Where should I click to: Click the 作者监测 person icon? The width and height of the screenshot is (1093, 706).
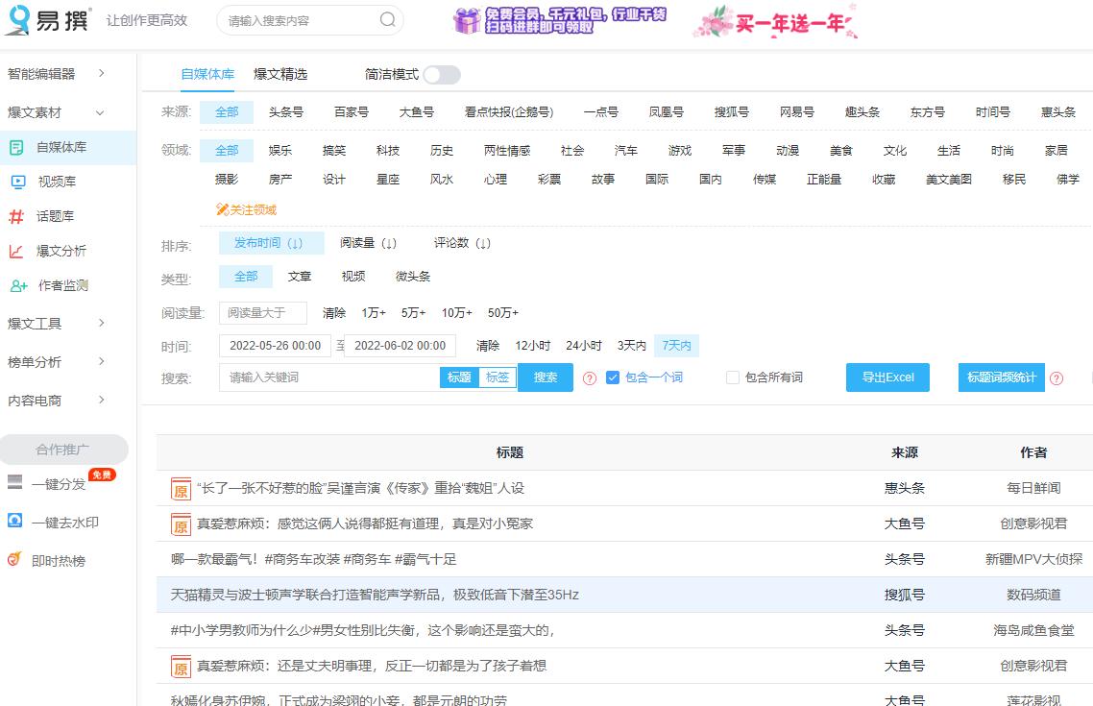pyautogui.click(x=16, y=286)
